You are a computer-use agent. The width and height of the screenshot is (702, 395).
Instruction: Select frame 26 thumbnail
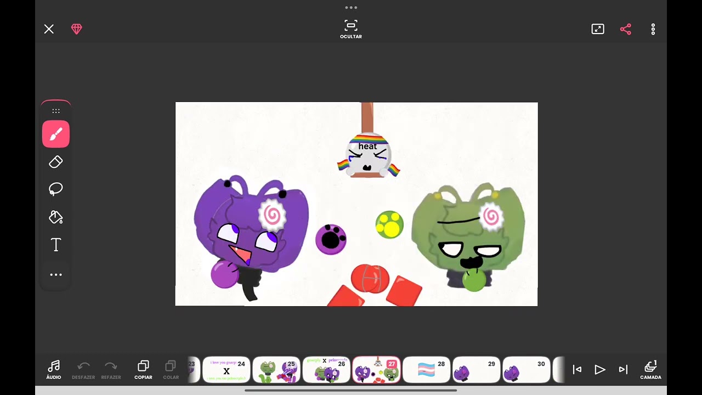tap(326, 370)
